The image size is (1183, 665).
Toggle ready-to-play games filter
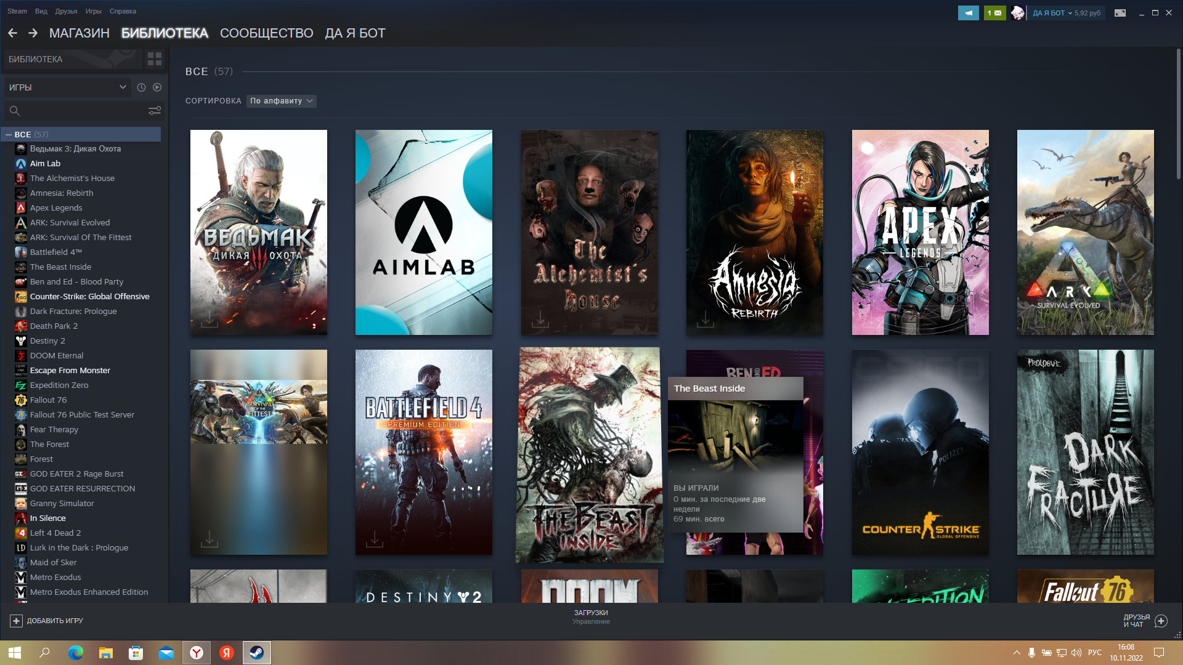pos(157,87)
